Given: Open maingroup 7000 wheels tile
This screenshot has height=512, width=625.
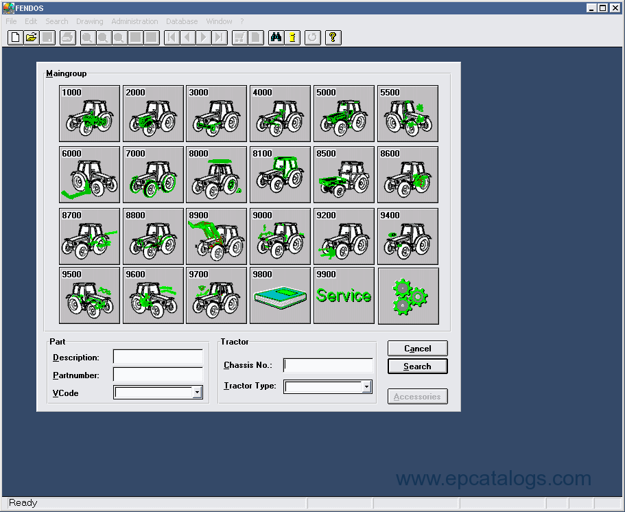Looking at the screenshot, I should (153, 174).
